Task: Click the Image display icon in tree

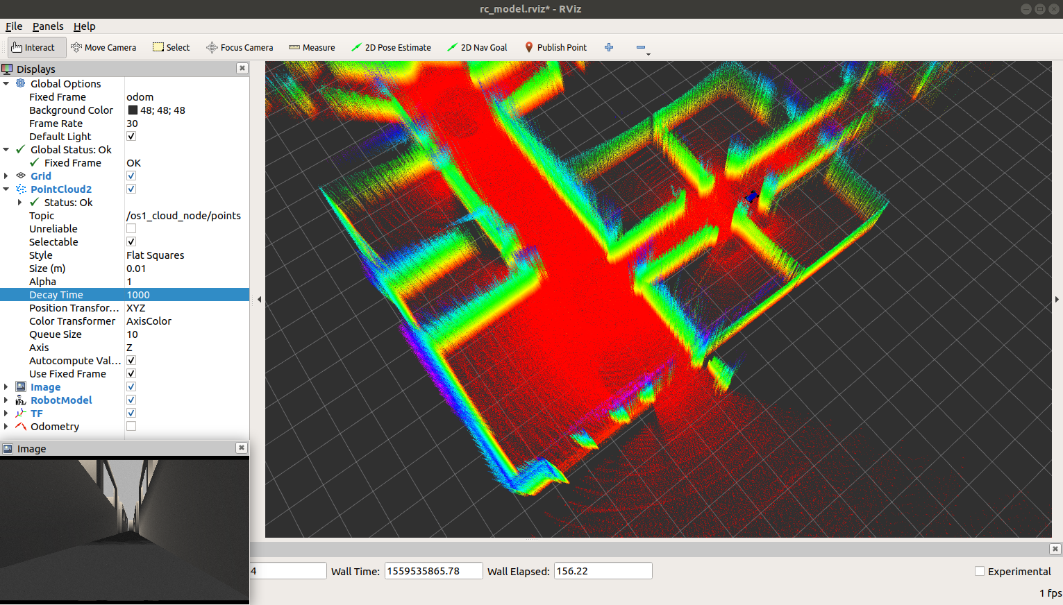Action: (x=21, y=386)
